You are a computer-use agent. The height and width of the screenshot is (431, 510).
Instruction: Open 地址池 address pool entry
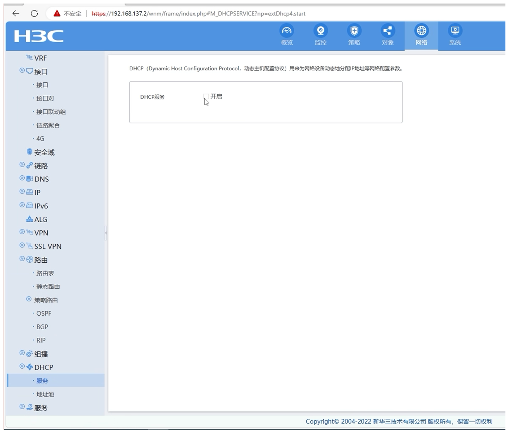coord(45,394)
